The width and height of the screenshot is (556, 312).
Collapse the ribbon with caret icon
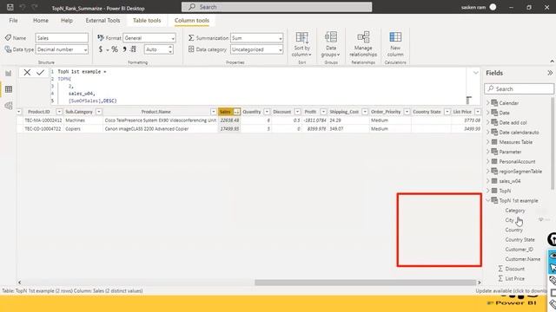pos(552,62)
